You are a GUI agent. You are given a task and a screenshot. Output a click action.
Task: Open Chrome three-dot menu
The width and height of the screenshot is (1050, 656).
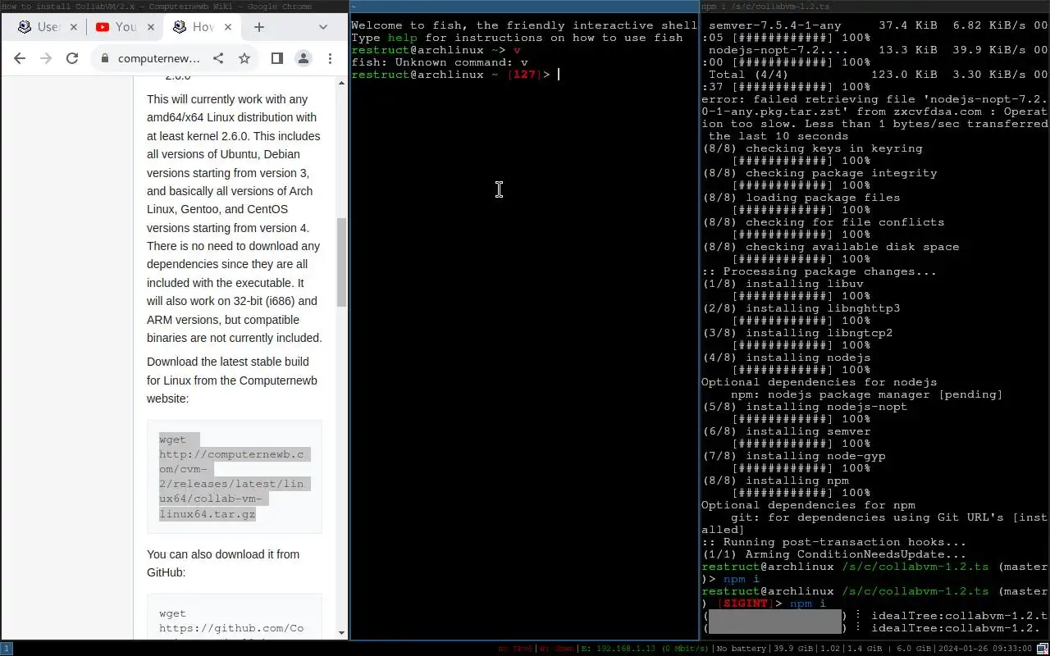point(330,58)
